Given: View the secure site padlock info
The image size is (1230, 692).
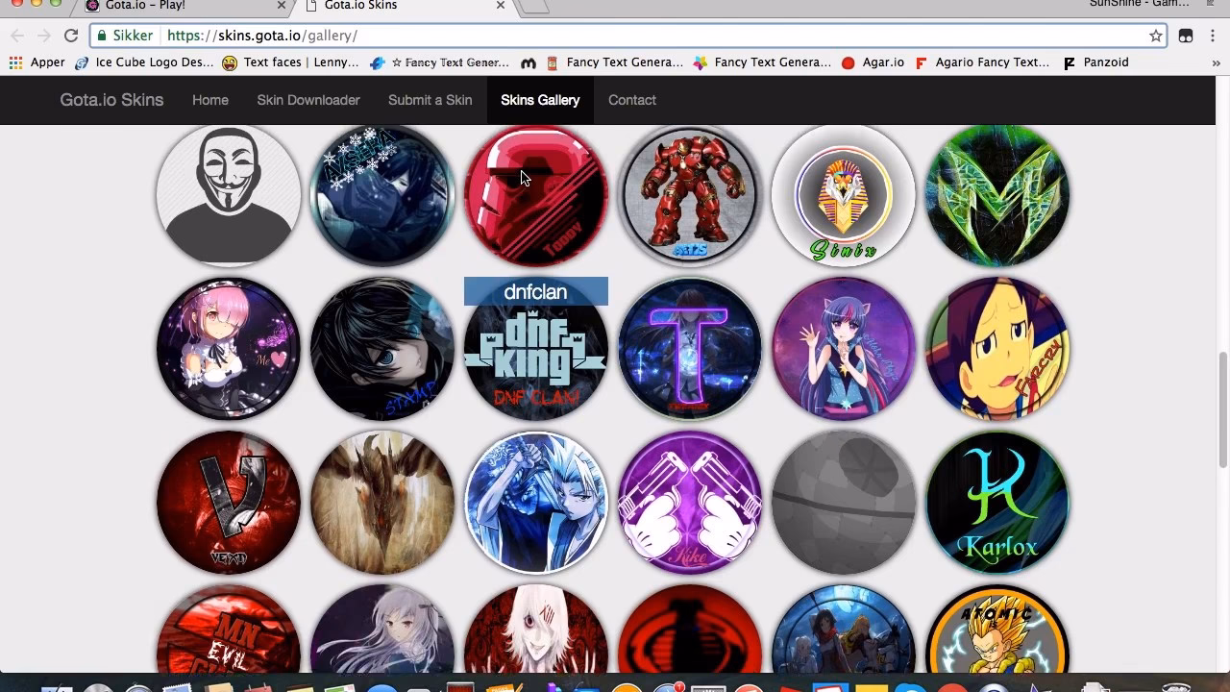Looking at the screenshot, I should click(103, 36).
